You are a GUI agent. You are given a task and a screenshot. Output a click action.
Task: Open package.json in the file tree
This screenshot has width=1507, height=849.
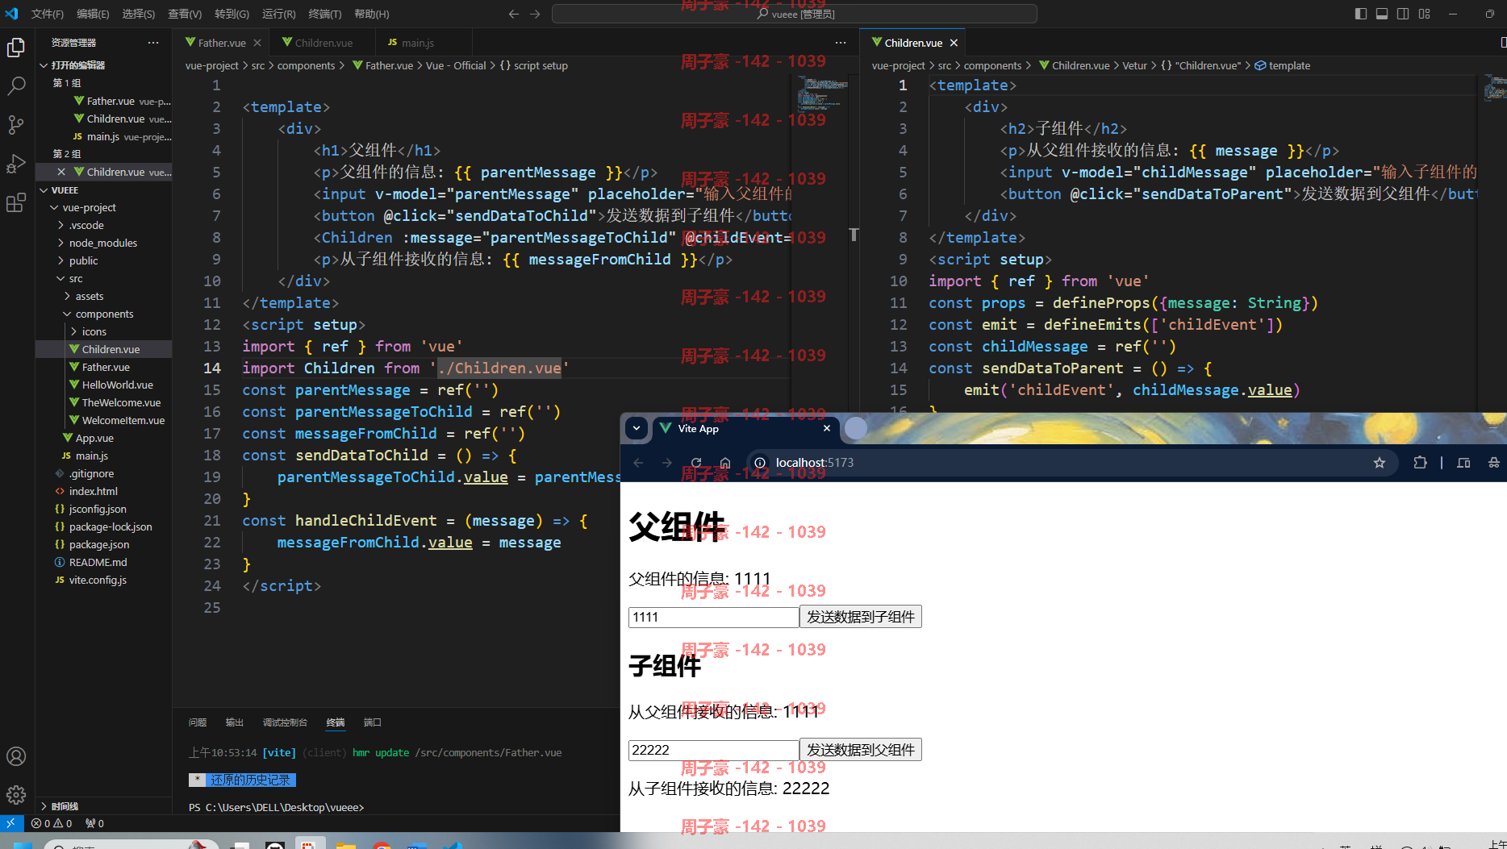coord(103,544)
